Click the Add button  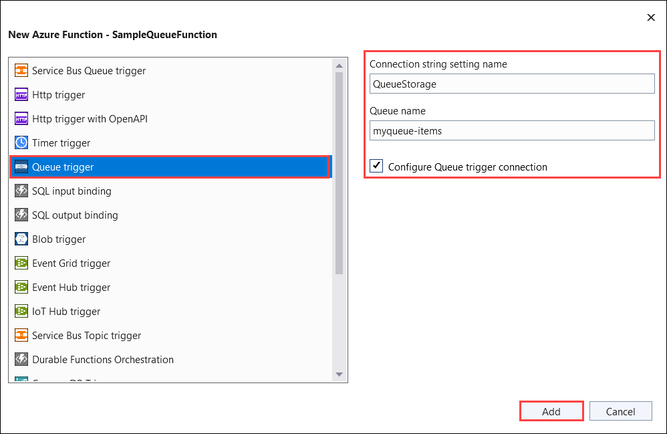(x=551, y=411)
